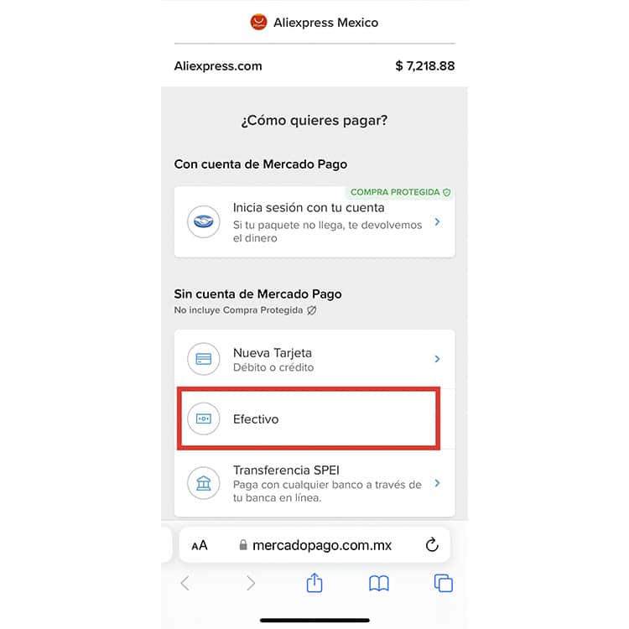Screen dimensions: 629x629
Task: Show all open Safari tabs
Action: point(444,583)
